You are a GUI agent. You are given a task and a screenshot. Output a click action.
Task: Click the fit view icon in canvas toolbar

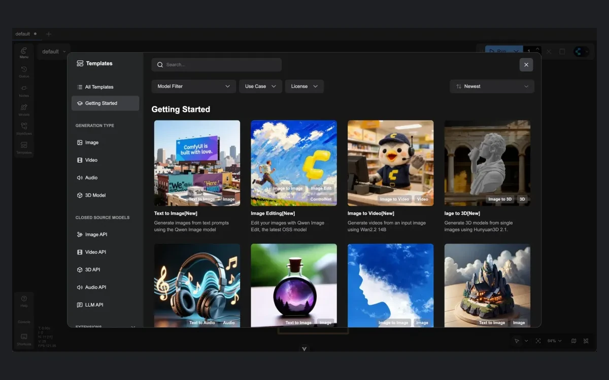click(x=538, y=341)
